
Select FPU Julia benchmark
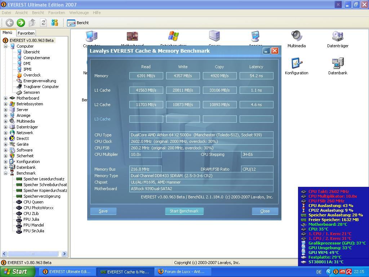click(31, 219)
